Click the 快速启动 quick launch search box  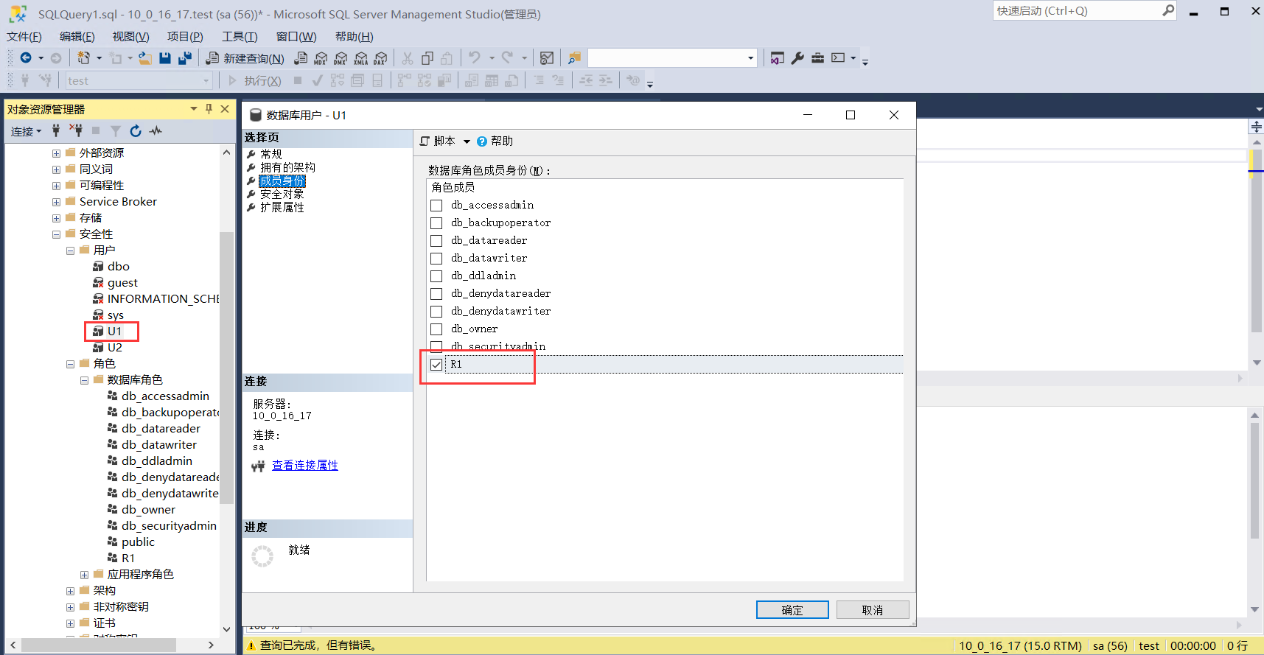point(1083,10)
